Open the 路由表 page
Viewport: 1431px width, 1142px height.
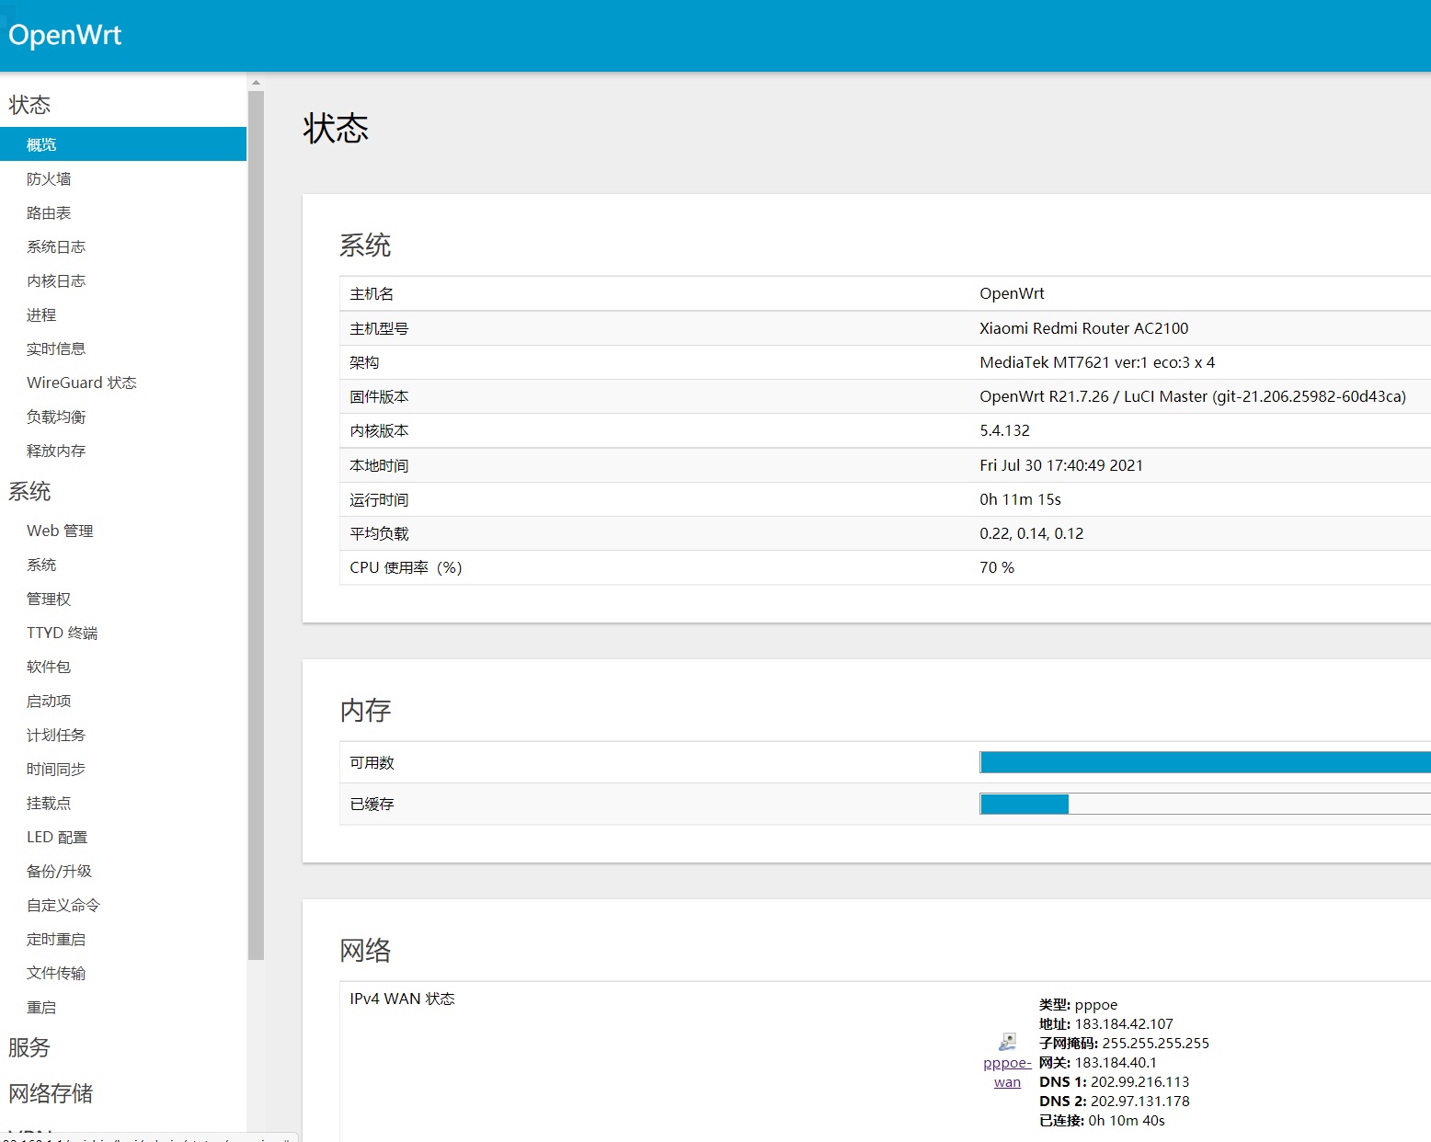pyautogui.click(x=49, y=212)
